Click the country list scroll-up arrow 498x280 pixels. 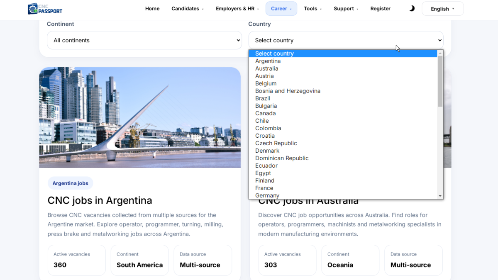440,53
